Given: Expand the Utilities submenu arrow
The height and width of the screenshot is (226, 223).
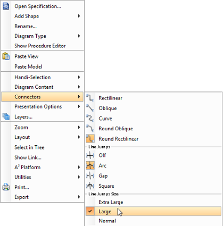Looking at the screenshot, I should 79,177.
